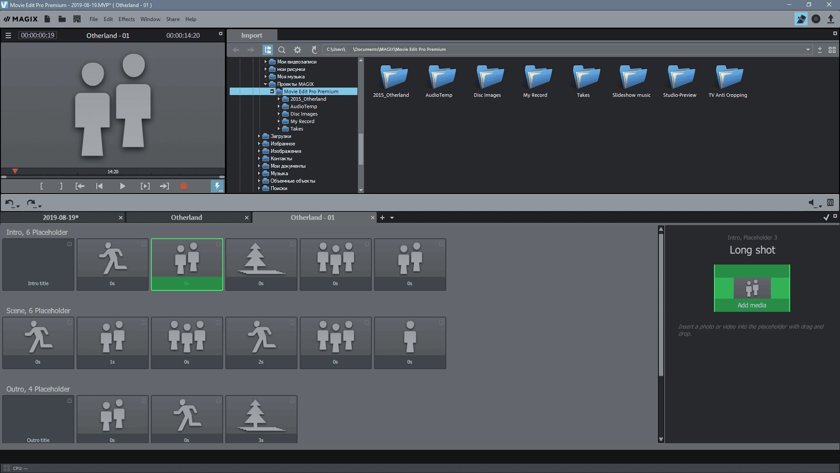This screenshot has width=840, height=473.
Task: Click the red record button
Action: [x=184, y=186]
